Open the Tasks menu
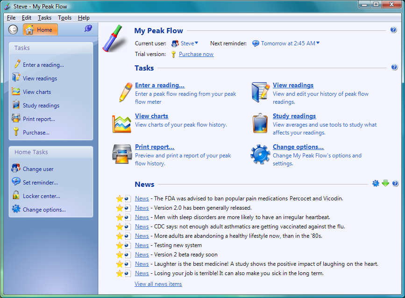The width and height of the screenshot is (405, 298). point(44,18)
